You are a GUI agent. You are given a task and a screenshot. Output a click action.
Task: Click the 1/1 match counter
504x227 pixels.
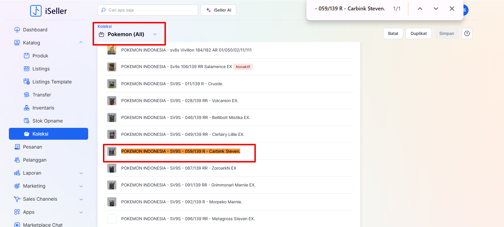click(x=397, y=9)
